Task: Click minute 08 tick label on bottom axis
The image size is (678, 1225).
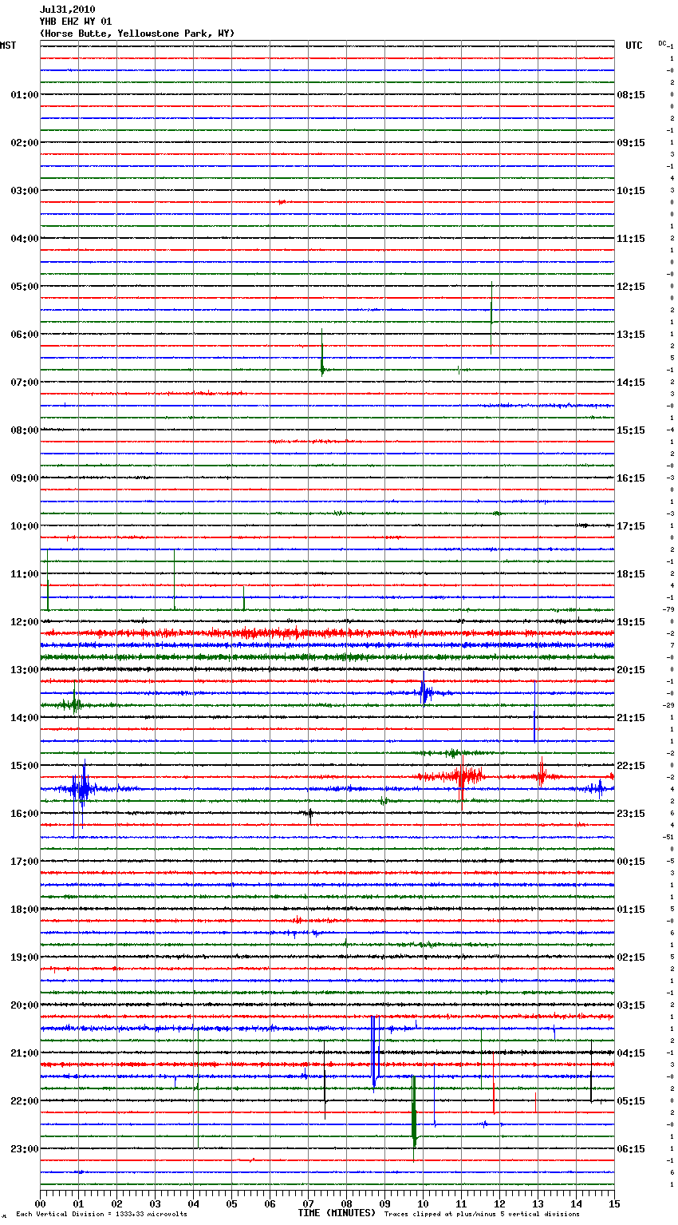Action: (346, 1203)
